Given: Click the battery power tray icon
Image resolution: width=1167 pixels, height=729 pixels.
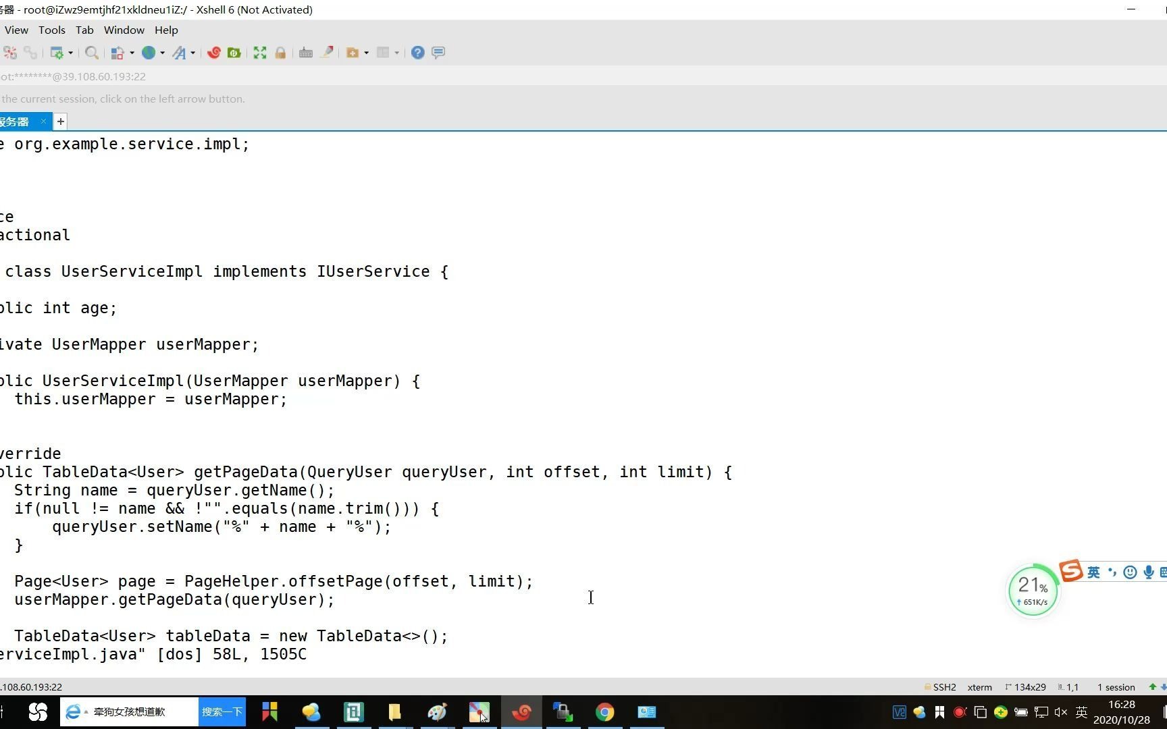Looking at the screenshot, I should [x=1020, y=712].
